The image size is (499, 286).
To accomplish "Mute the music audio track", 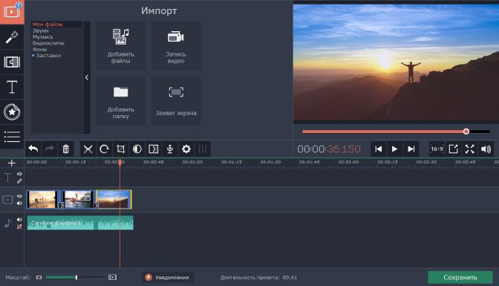I will point(19,219).
